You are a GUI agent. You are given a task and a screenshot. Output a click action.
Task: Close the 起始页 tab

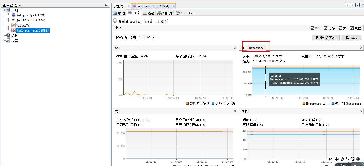coord(128,6)
